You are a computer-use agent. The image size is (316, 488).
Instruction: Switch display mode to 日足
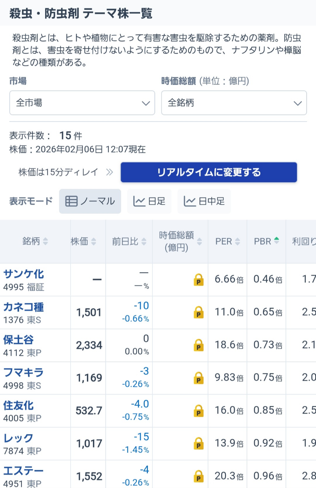[149, 201]
